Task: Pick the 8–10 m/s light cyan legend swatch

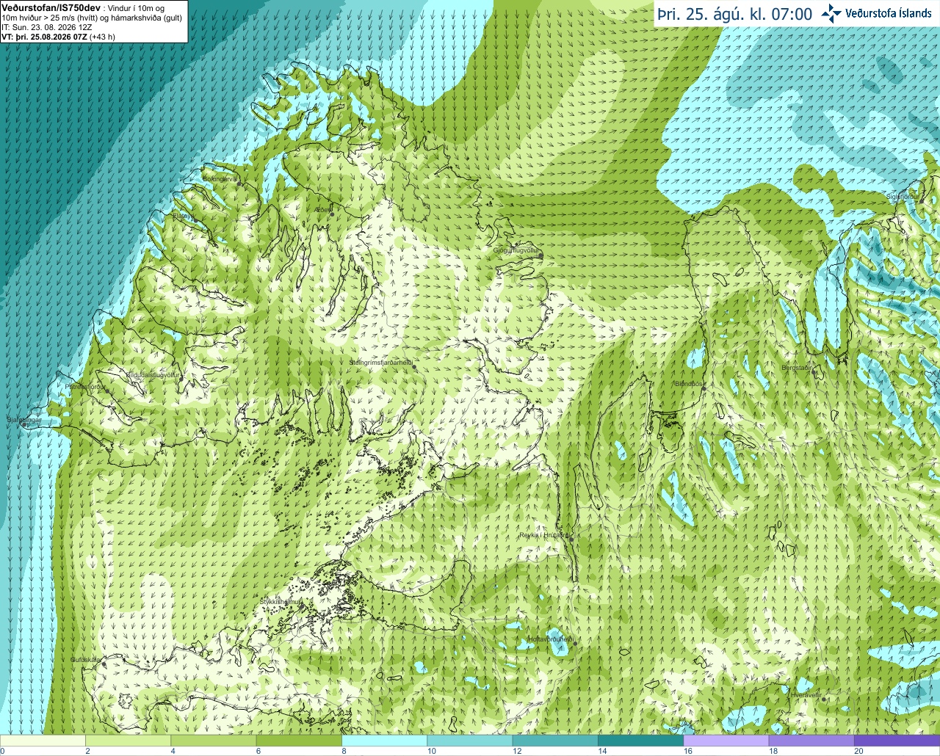Action: coord(384,741)
